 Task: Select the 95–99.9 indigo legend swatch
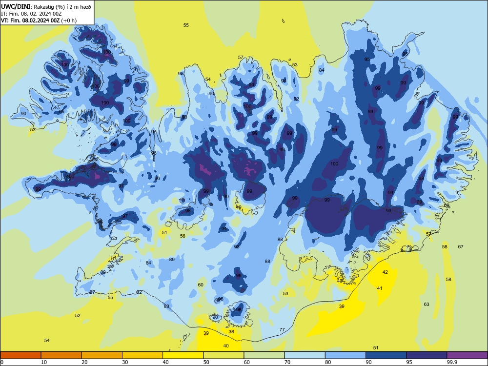pos(427,355)
